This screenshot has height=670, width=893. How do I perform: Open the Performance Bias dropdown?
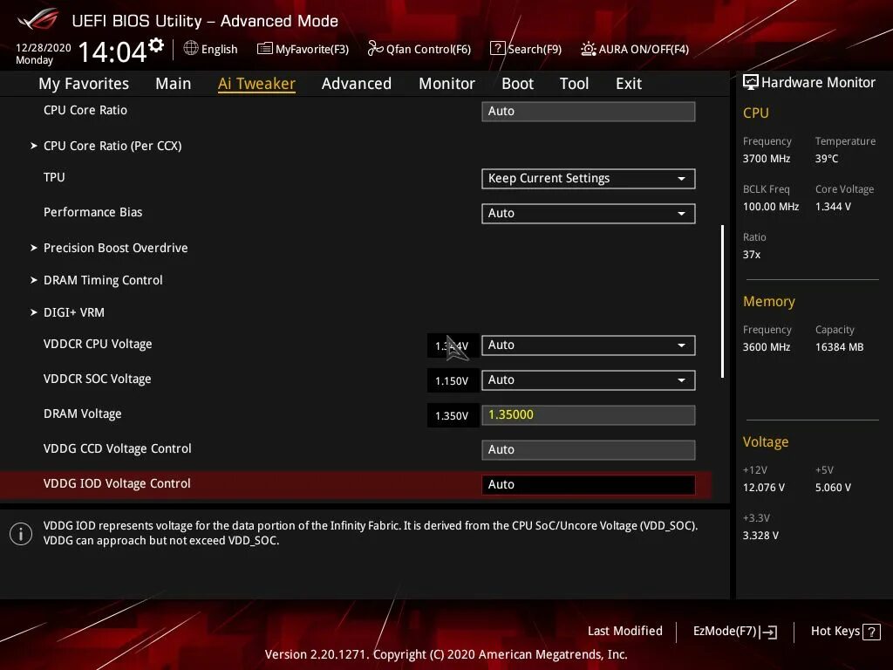tap(589, 213)
